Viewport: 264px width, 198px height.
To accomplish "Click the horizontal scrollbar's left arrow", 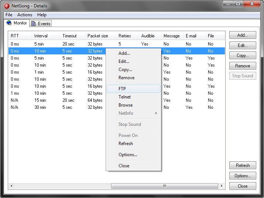I will point(11,186).
